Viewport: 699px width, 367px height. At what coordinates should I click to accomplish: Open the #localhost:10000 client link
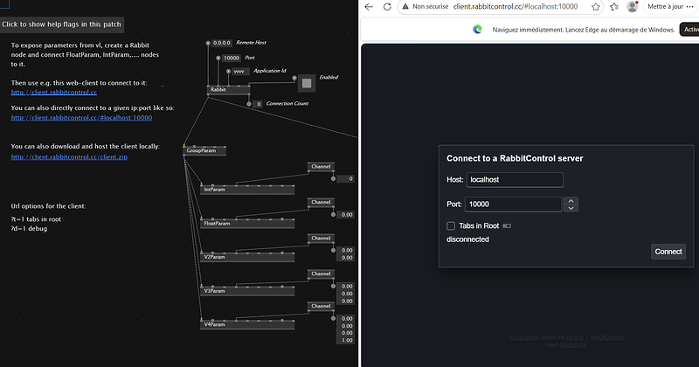point(81,118)
